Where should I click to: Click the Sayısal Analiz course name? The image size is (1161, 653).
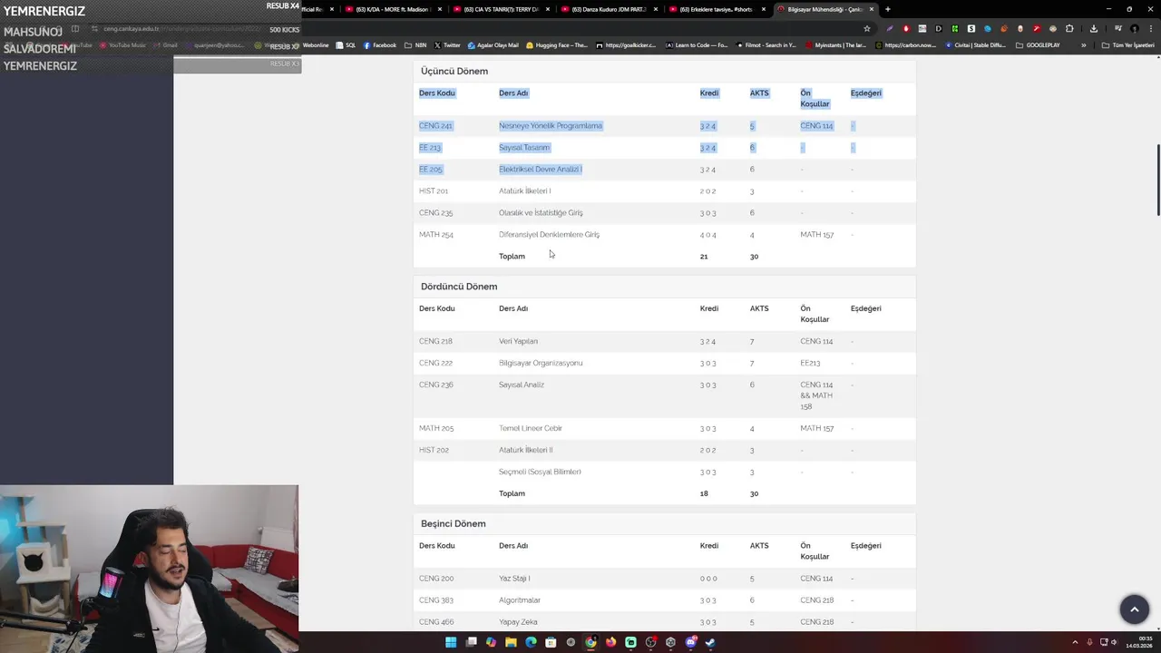pos(522,385)
